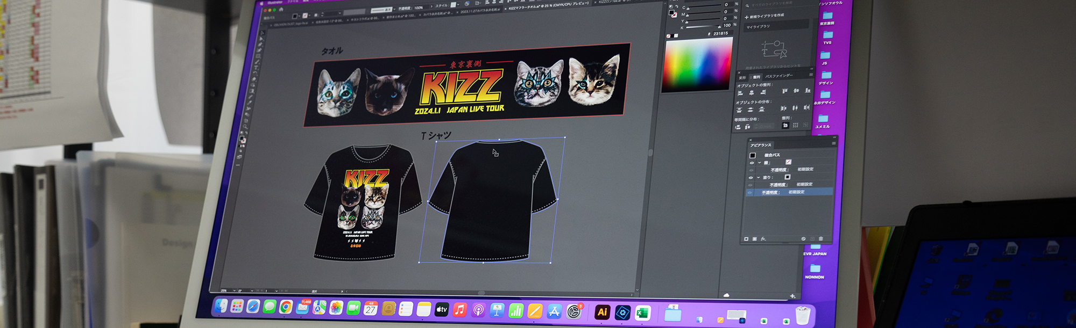This screenshot has width=1076, height=328.
Task: Launch Numbers app from the Dock
Action: point(516,311)
